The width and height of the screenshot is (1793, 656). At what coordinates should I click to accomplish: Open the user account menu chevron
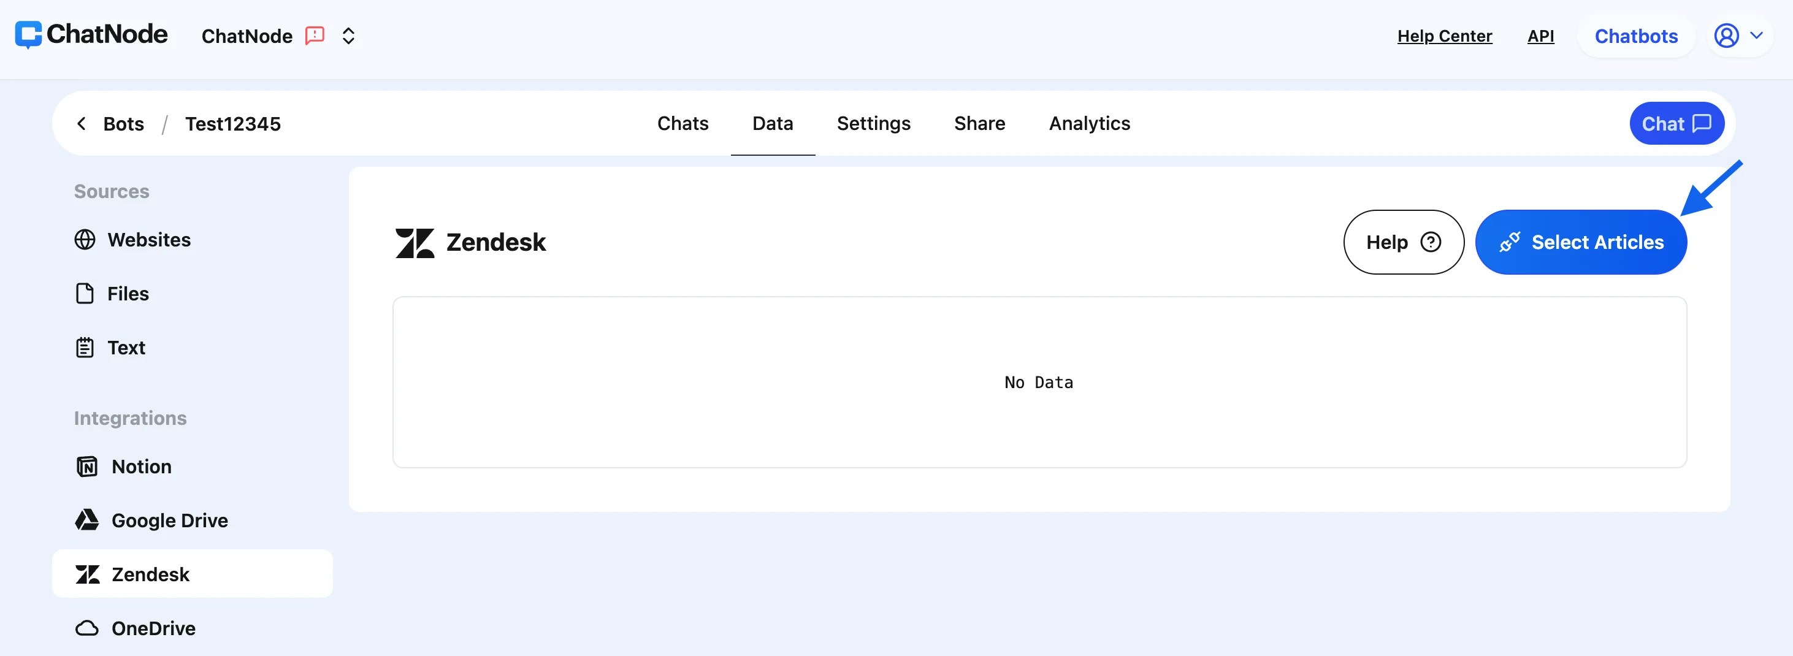1757,36
